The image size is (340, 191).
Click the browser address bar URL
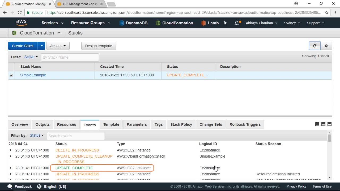pos(184,12)
